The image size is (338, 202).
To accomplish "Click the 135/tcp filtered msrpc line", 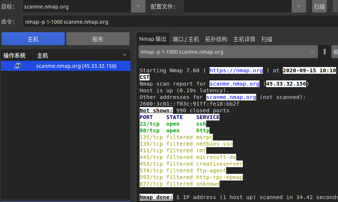I will click(x=176, y=137).
